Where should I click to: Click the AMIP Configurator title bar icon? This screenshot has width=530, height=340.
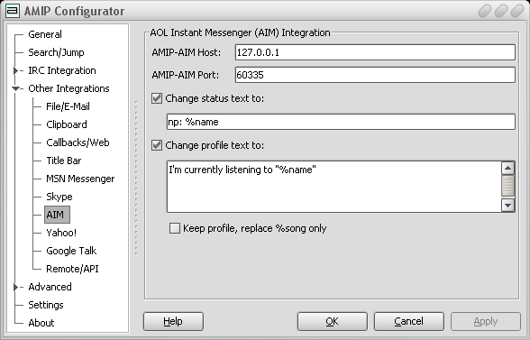coord(13,11)
